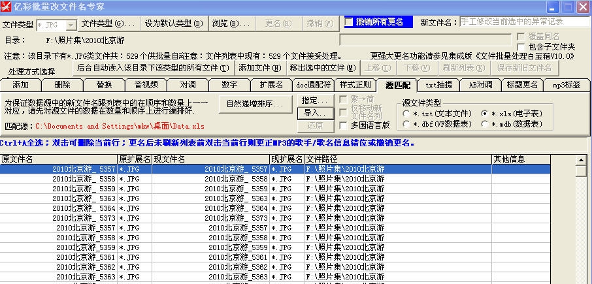Screen dimensions: 592x284
Task: Click the scroll-up arrow of the file list
Action: 581,160
